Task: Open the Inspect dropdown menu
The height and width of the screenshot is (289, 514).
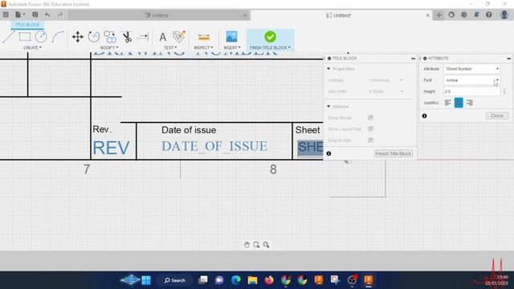Action: (203, 48)
